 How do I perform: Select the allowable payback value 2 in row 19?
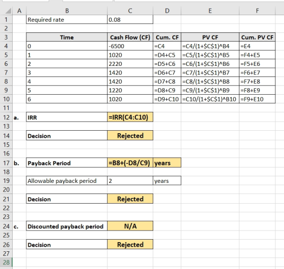pyautogui.click(x=130, y=180)
